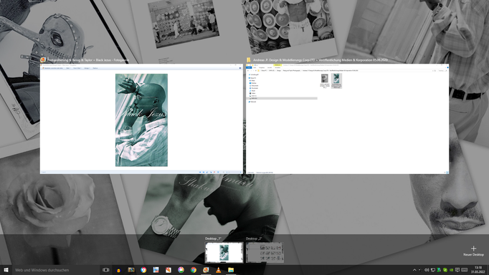Switch to Desktop 1 thumbnail
Image resolution: width=489 pixels, height=275 pixels.
click(224, 253)
